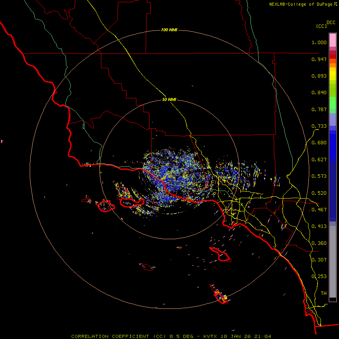This screenshot has height=339, width=339.
Task: Select the 0.520 scale value
Action: click(x=319, y=193)
